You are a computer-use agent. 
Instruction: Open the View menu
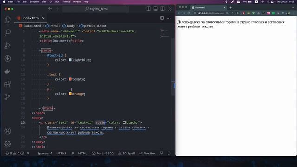click(x=44, y=2)
